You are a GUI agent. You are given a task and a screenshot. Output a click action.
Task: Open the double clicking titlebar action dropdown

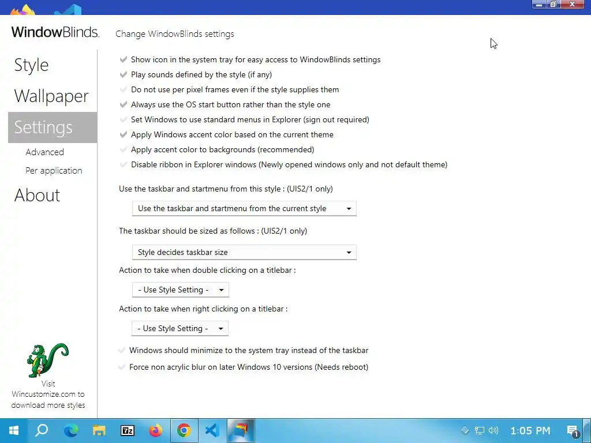click(x=181, y=290)
